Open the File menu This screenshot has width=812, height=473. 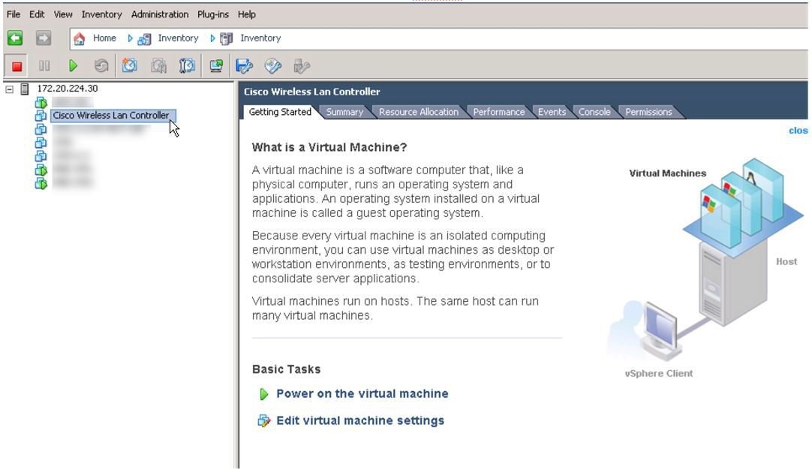pos(14,14)
